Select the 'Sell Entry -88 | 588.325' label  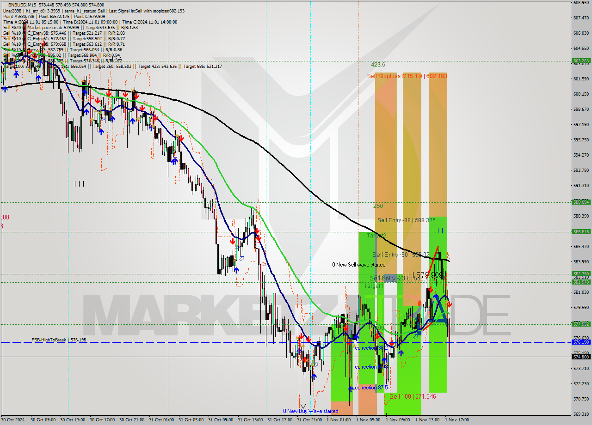(x=407, y=220)
